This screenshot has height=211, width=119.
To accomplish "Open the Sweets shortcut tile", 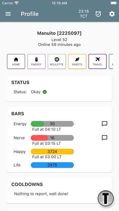I will coord(77,61).
